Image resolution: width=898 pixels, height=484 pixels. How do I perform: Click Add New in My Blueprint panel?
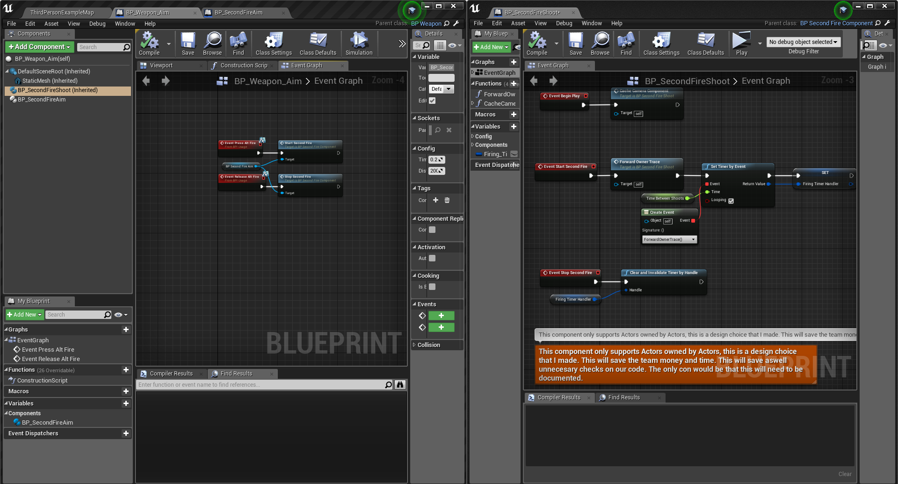click(24, 314)
